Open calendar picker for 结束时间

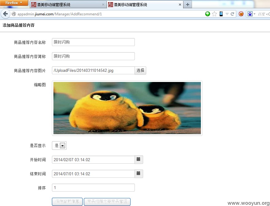click(x=139, y=174)
